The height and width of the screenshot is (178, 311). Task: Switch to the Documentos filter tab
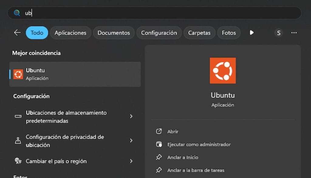(114, 33)
